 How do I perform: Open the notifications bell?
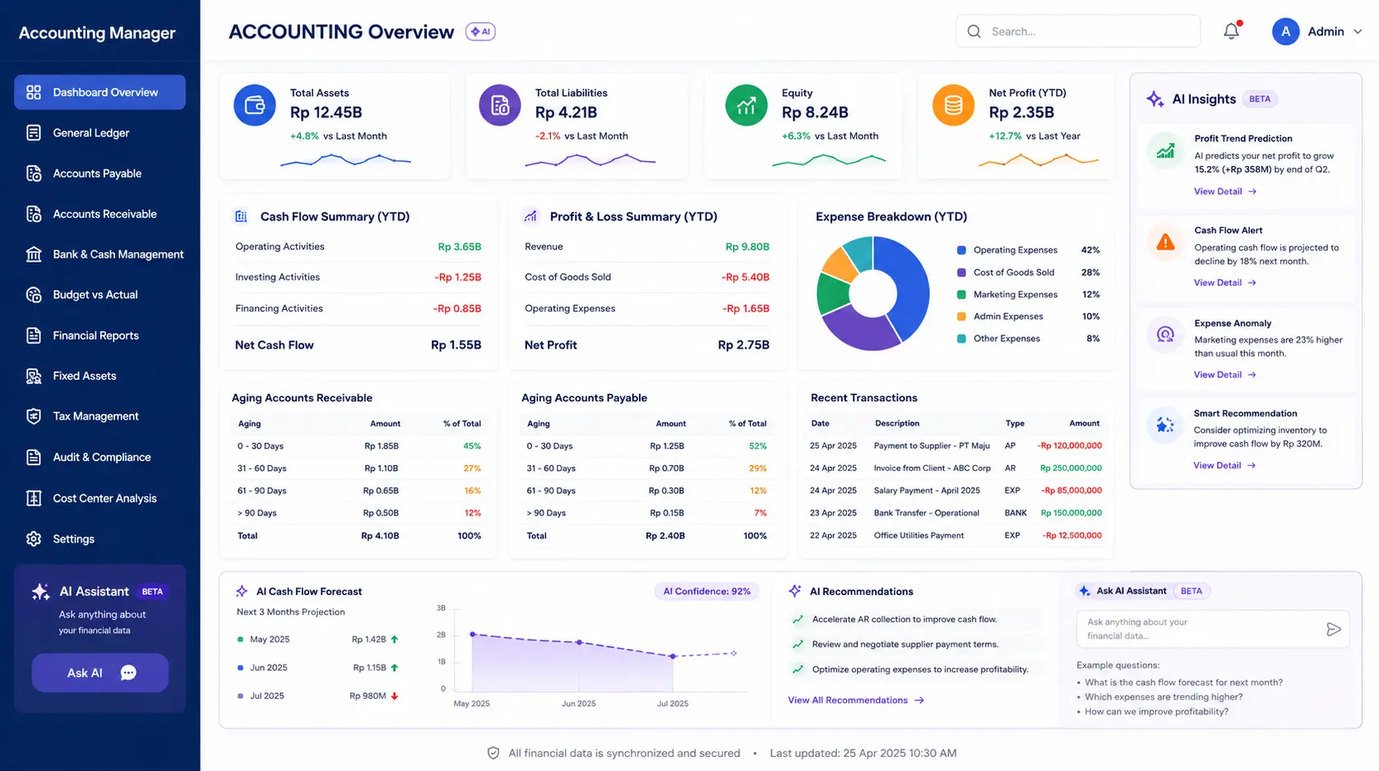[1231, 31]
